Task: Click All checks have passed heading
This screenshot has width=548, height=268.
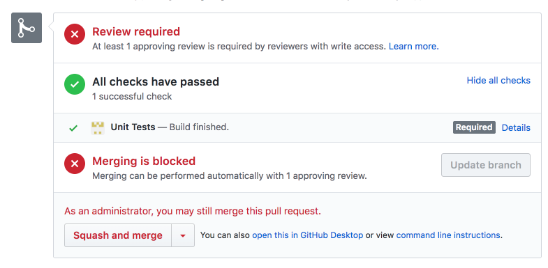Action: point(156,82)
